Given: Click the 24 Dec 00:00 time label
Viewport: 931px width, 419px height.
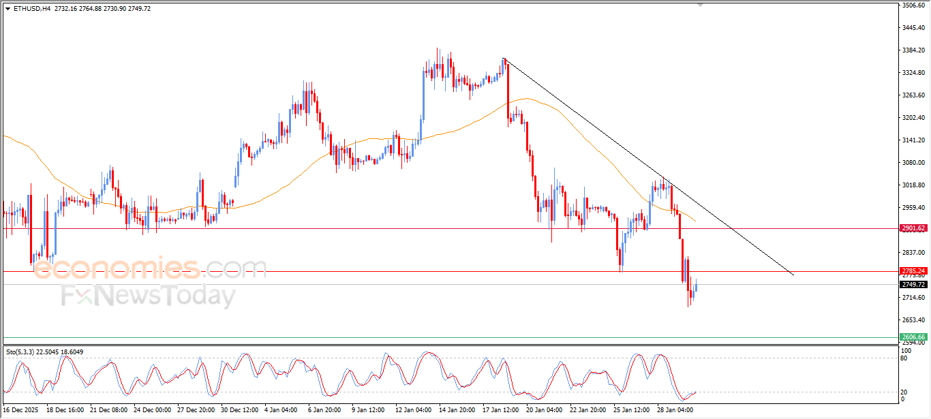Looking at the screenshot, I should 152,410.
